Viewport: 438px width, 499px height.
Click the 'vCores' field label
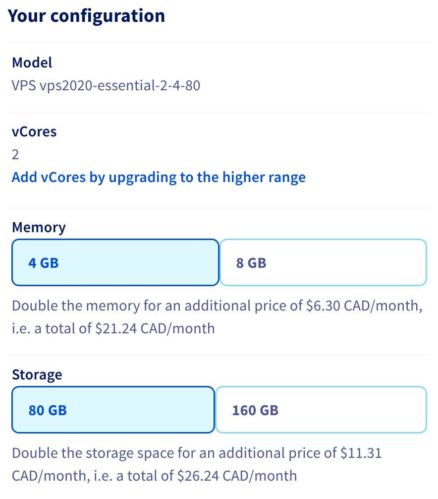(34, 131)
